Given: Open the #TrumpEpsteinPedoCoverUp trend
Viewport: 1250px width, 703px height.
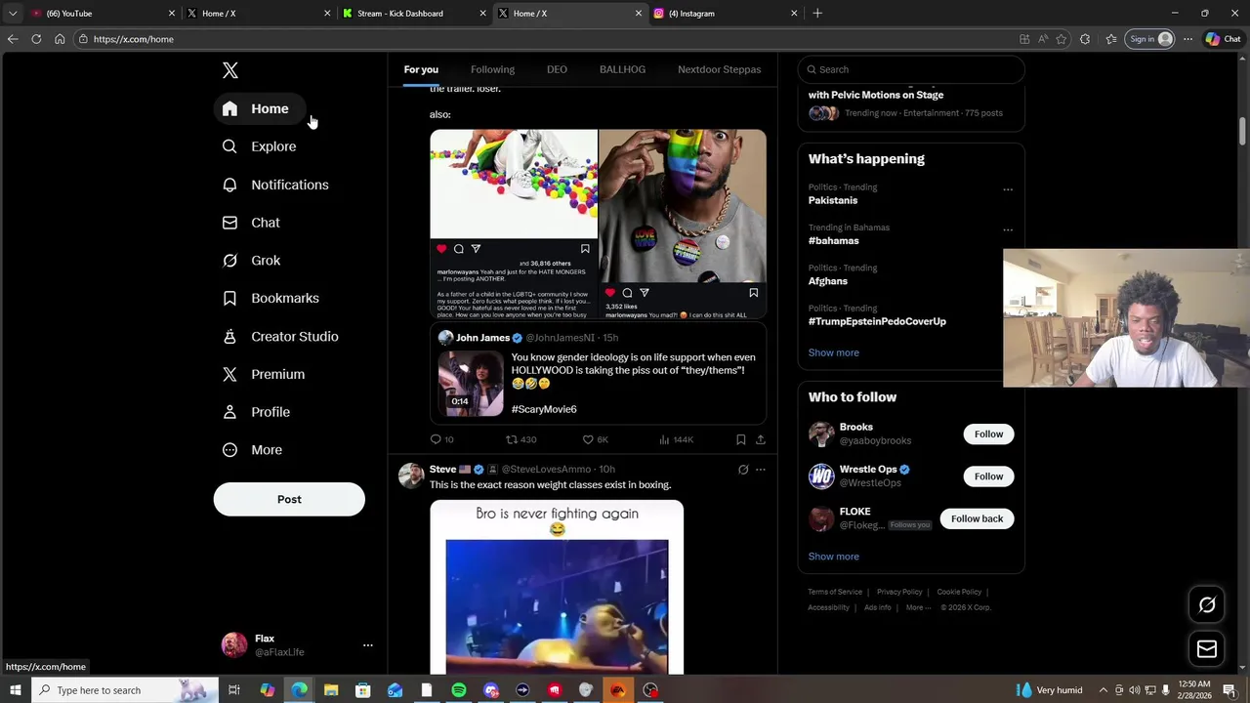Looking at the screenshot, I should (877, 321).
